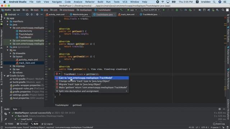Open TrackAdapter in project tree

[26, 34]
